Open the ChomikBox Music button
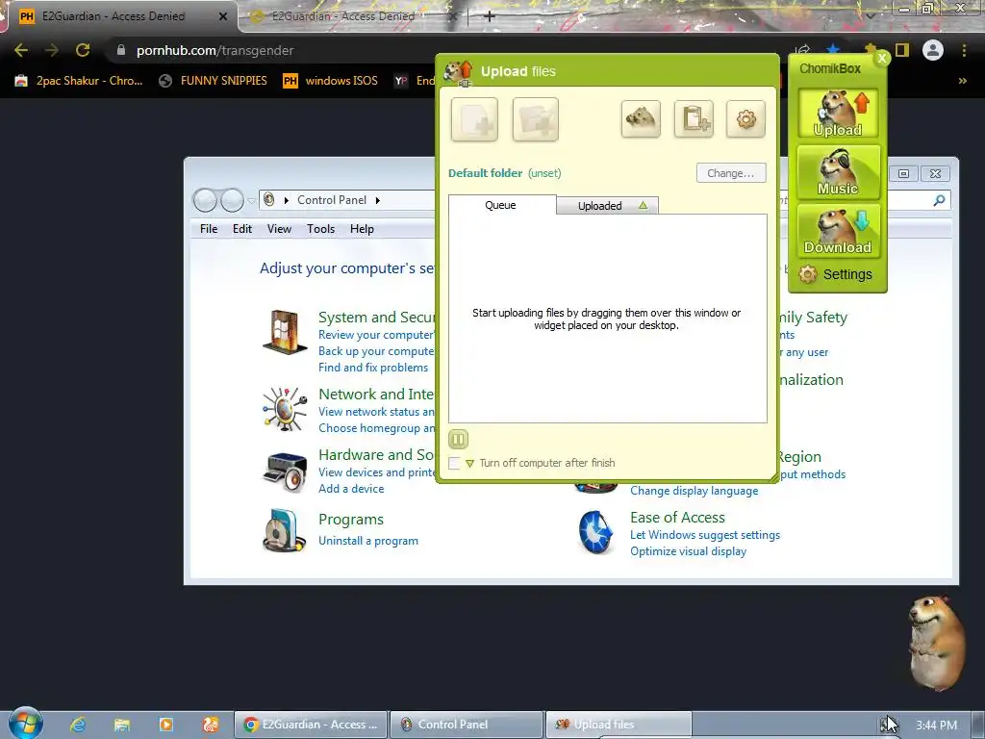The height and width of the screenshot is (739, 985). (x=838, y=172)
